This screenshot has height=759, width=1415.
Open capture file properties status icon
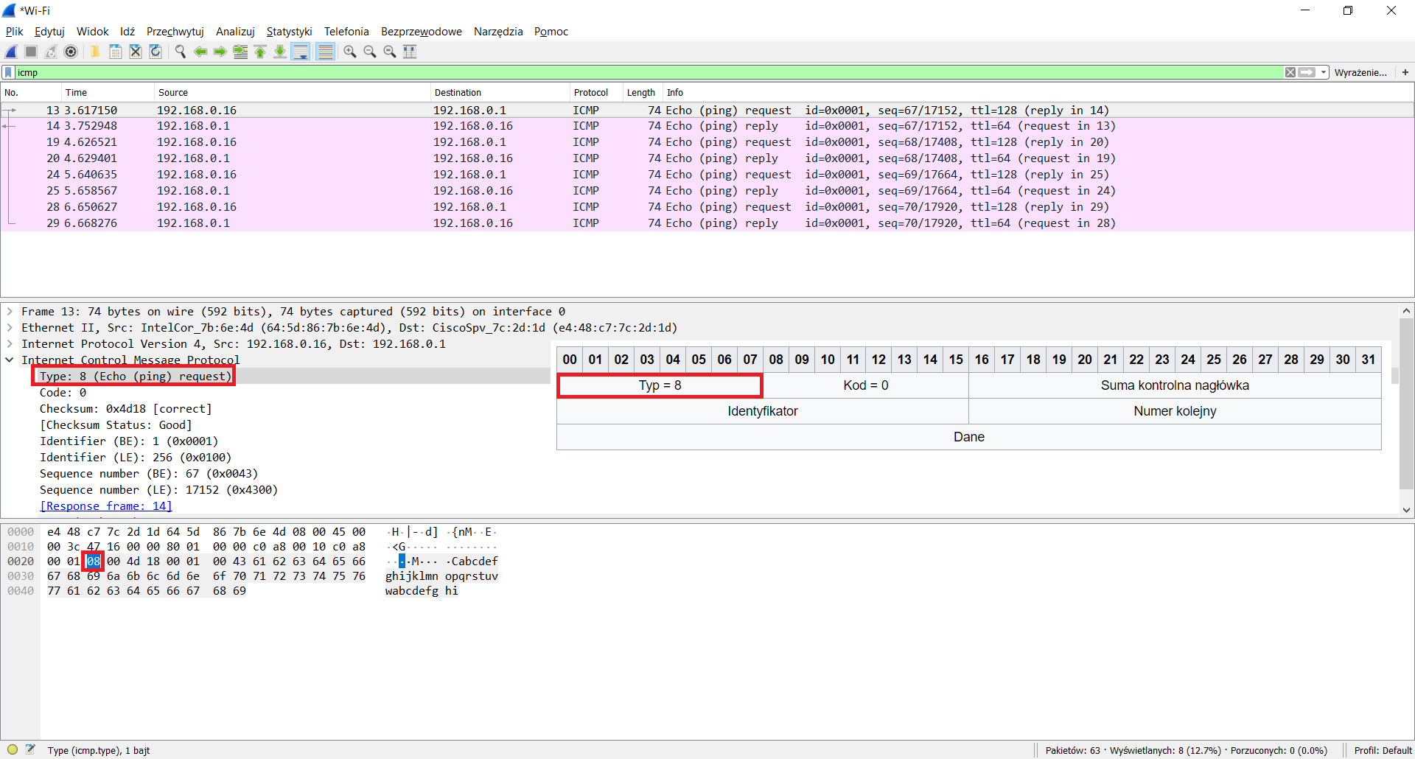[30, 750]
